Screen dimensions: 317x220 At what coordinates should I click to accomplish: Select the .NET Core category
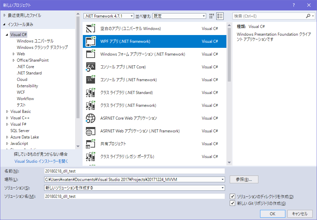pyautogui.click(x=26, y=66)
